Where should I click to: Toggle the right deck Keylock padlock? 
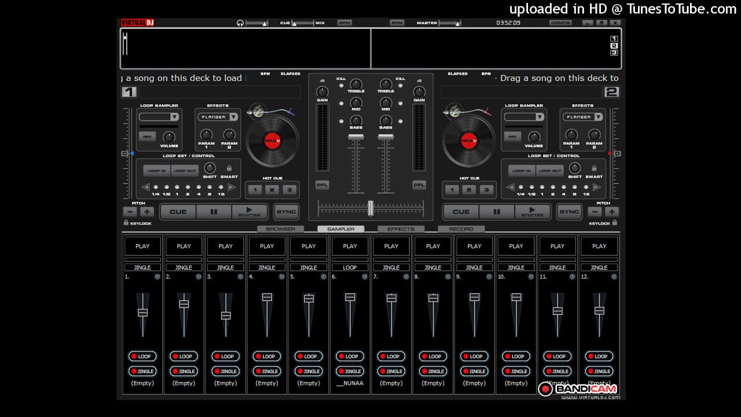tap(614, 222)
